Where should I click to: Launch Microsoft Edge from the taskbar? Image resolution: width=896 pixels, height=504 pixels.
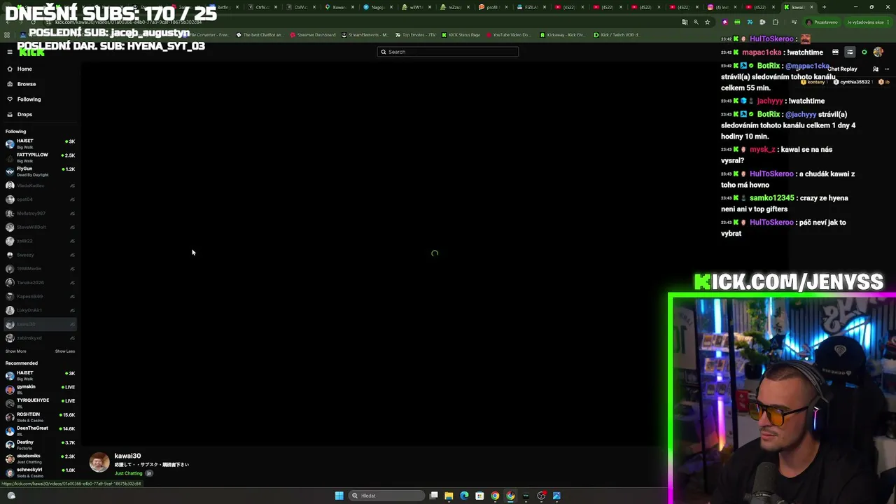pos(464,496)
